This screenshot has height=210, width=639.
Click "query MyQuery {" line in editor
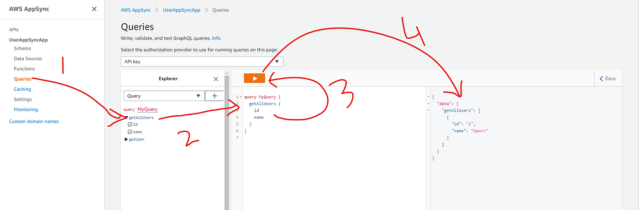pos(263,97)
